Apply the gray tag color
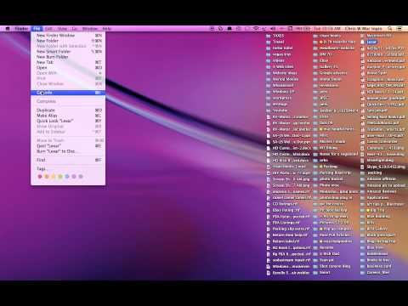This screenshot has width=408, height=306. tap(81, 177)
